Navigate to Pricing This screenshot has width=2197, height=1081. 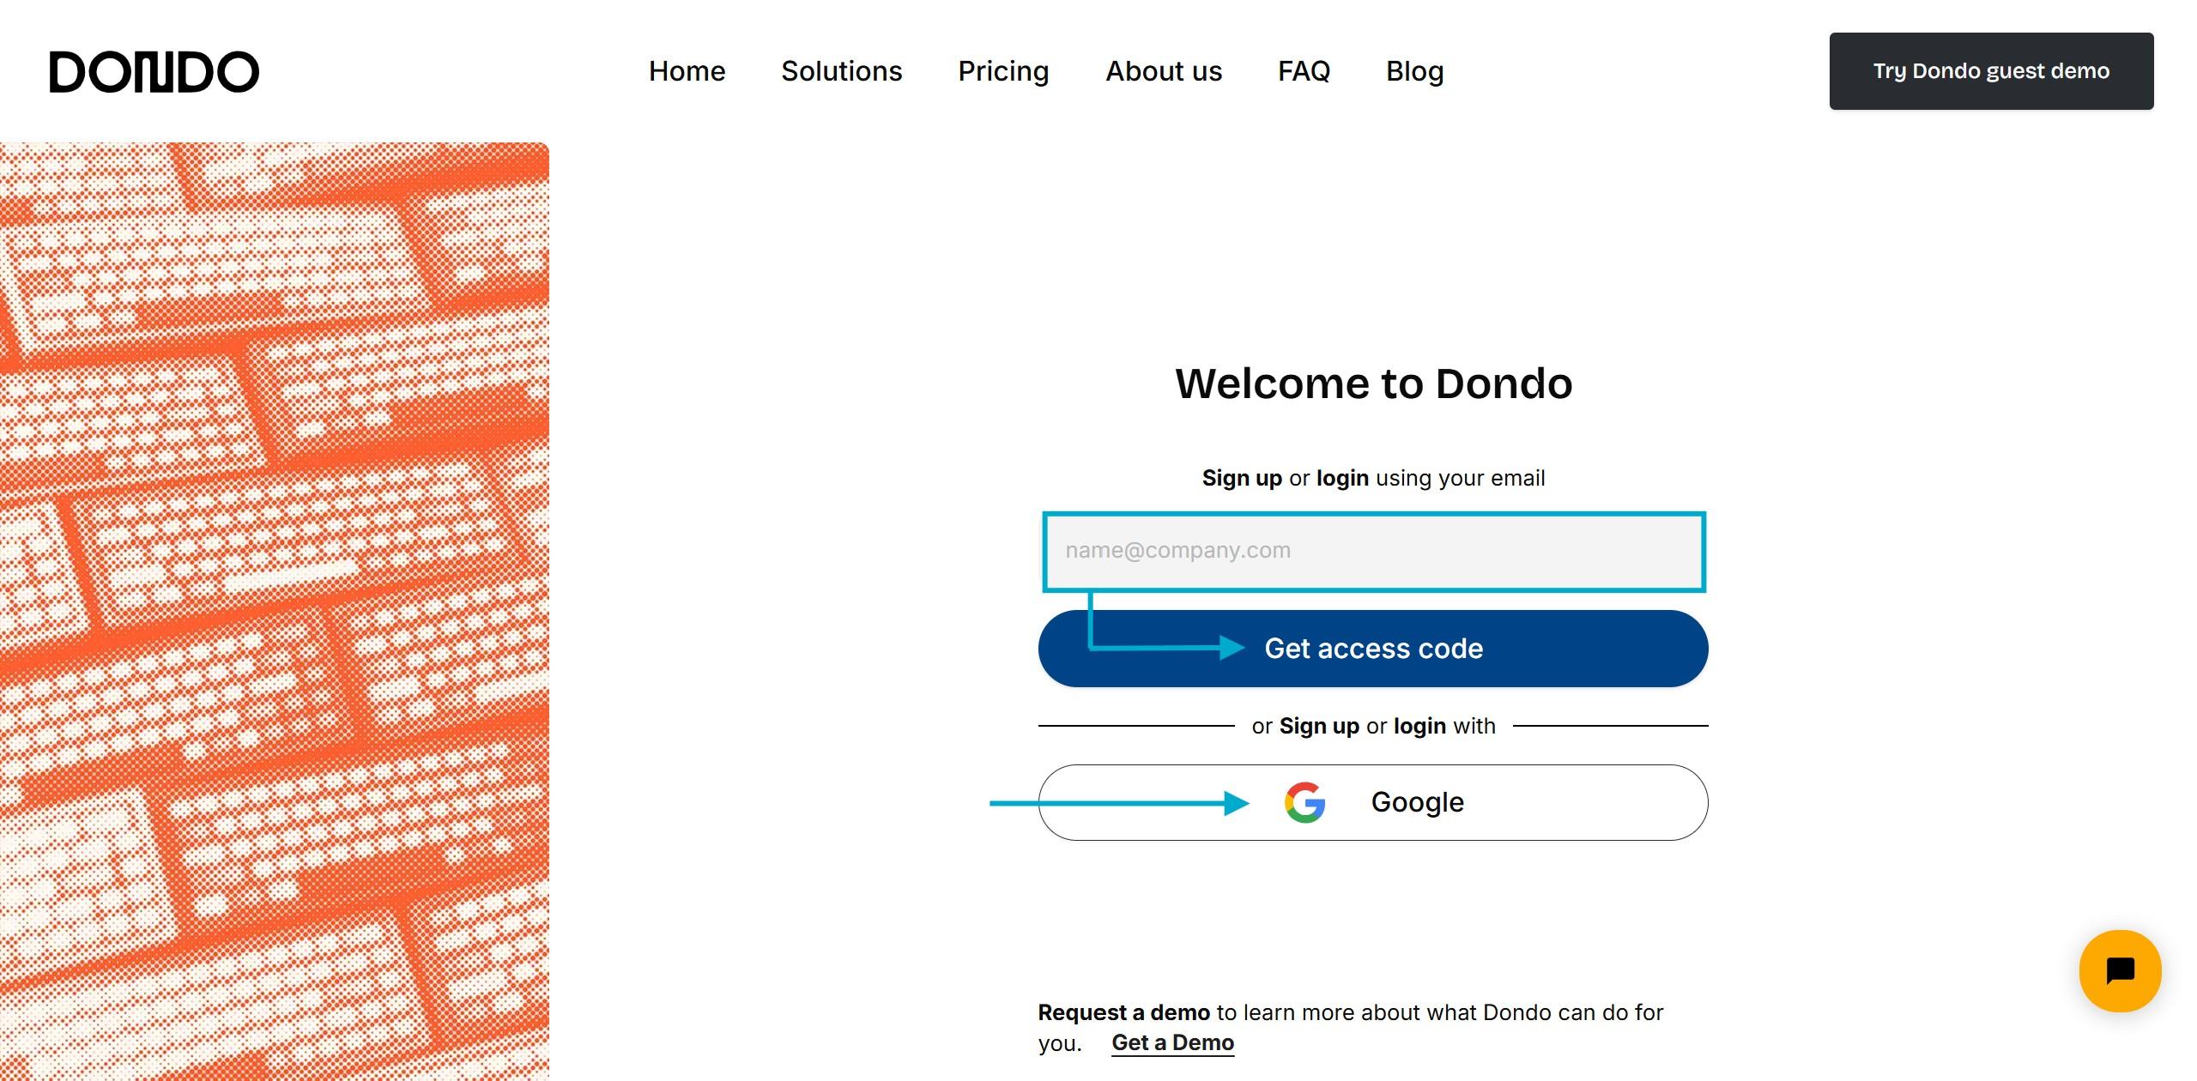pos(1003,71)
